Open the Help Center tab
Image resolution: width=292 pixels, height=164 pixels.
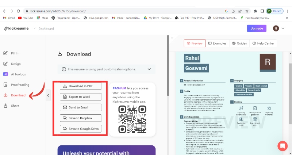pyautogui.click(x=263, y=43)
